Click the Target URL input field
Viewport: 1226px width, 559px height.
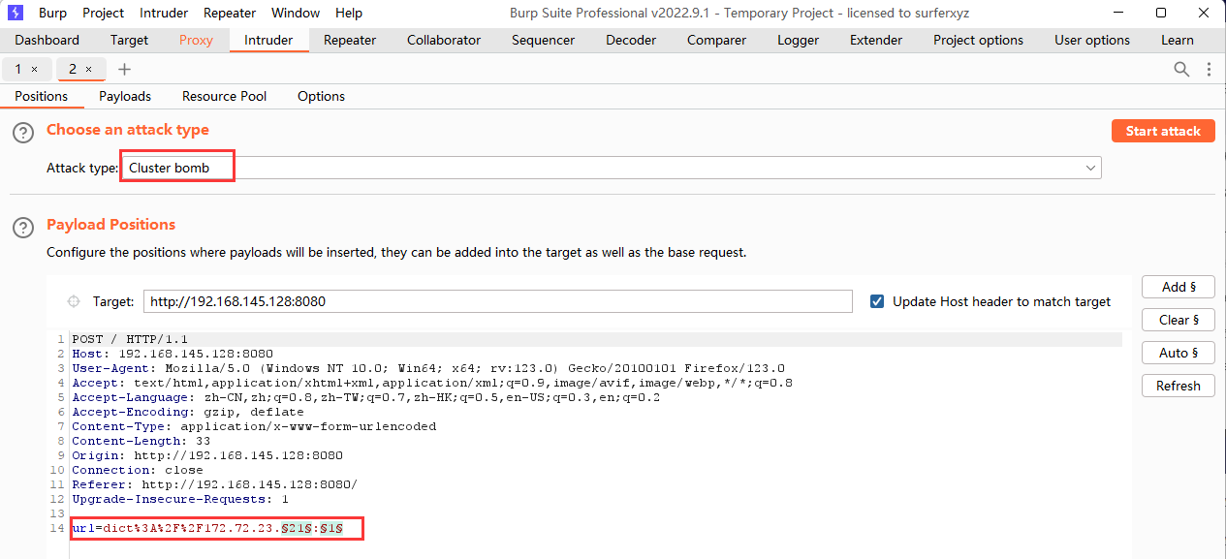(x=498, y=301)
